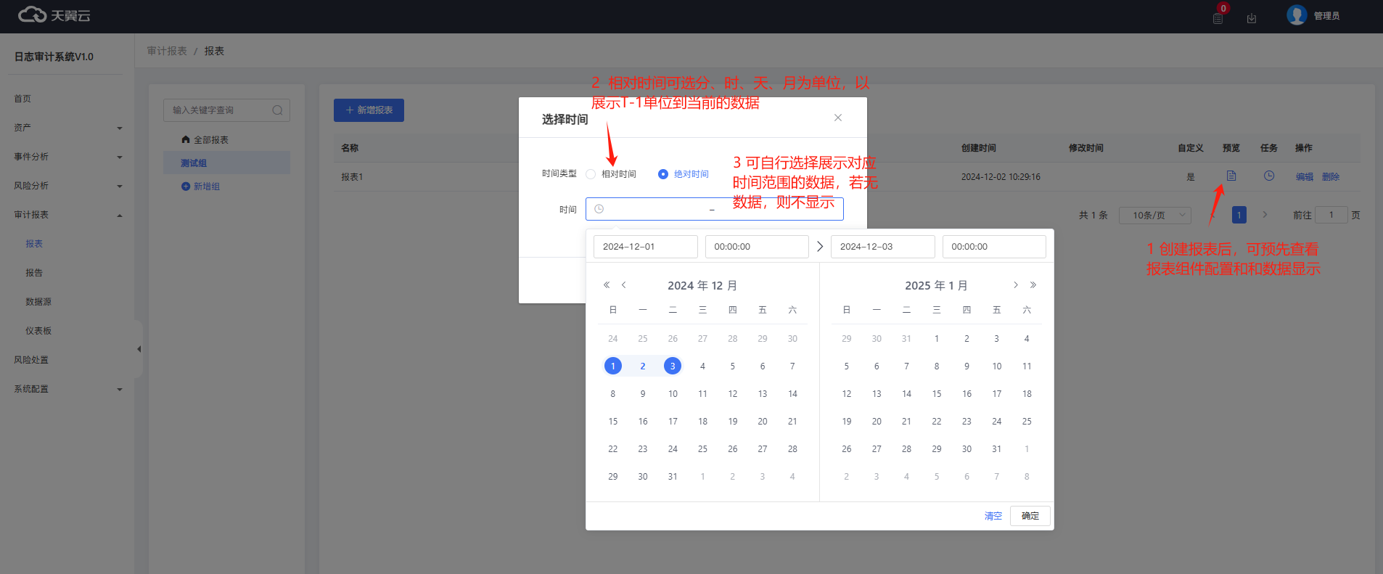This screenshot has width=1383, height=574.
Task: Click 确定 in the date picker
Action: (1030, 516)
